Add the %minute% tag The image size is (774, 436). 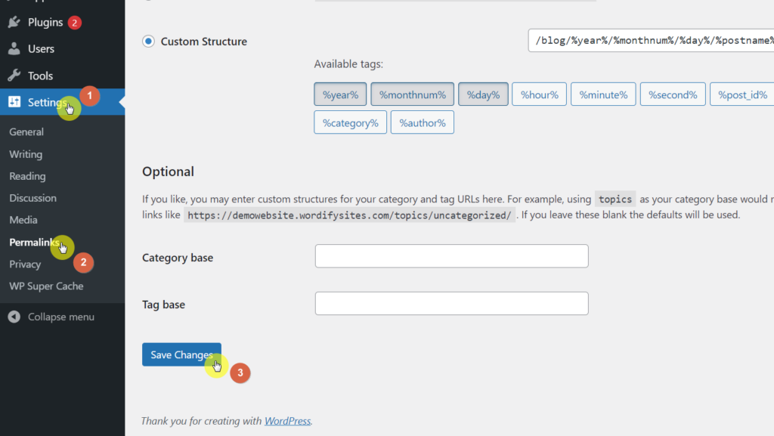603,94
